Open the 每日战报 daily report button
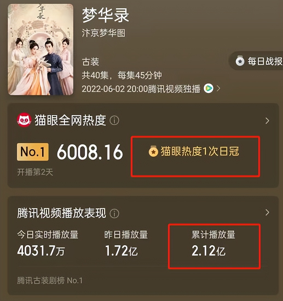The height and width of the screenshot is (301, 283). (256, 61)
